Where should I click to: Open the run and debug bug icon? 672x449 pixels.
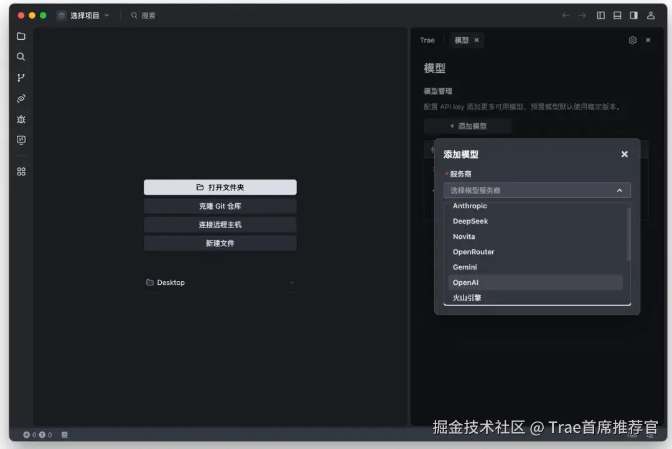point(21,119)
